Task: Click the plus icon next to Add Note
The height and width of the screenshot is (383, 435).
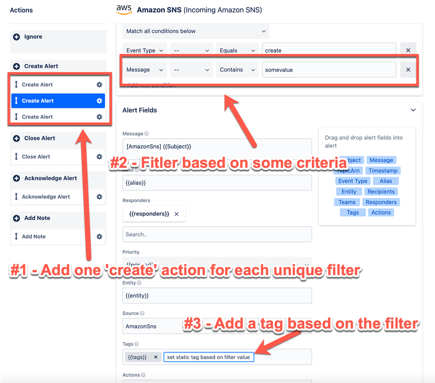Action: pos(17,218)
